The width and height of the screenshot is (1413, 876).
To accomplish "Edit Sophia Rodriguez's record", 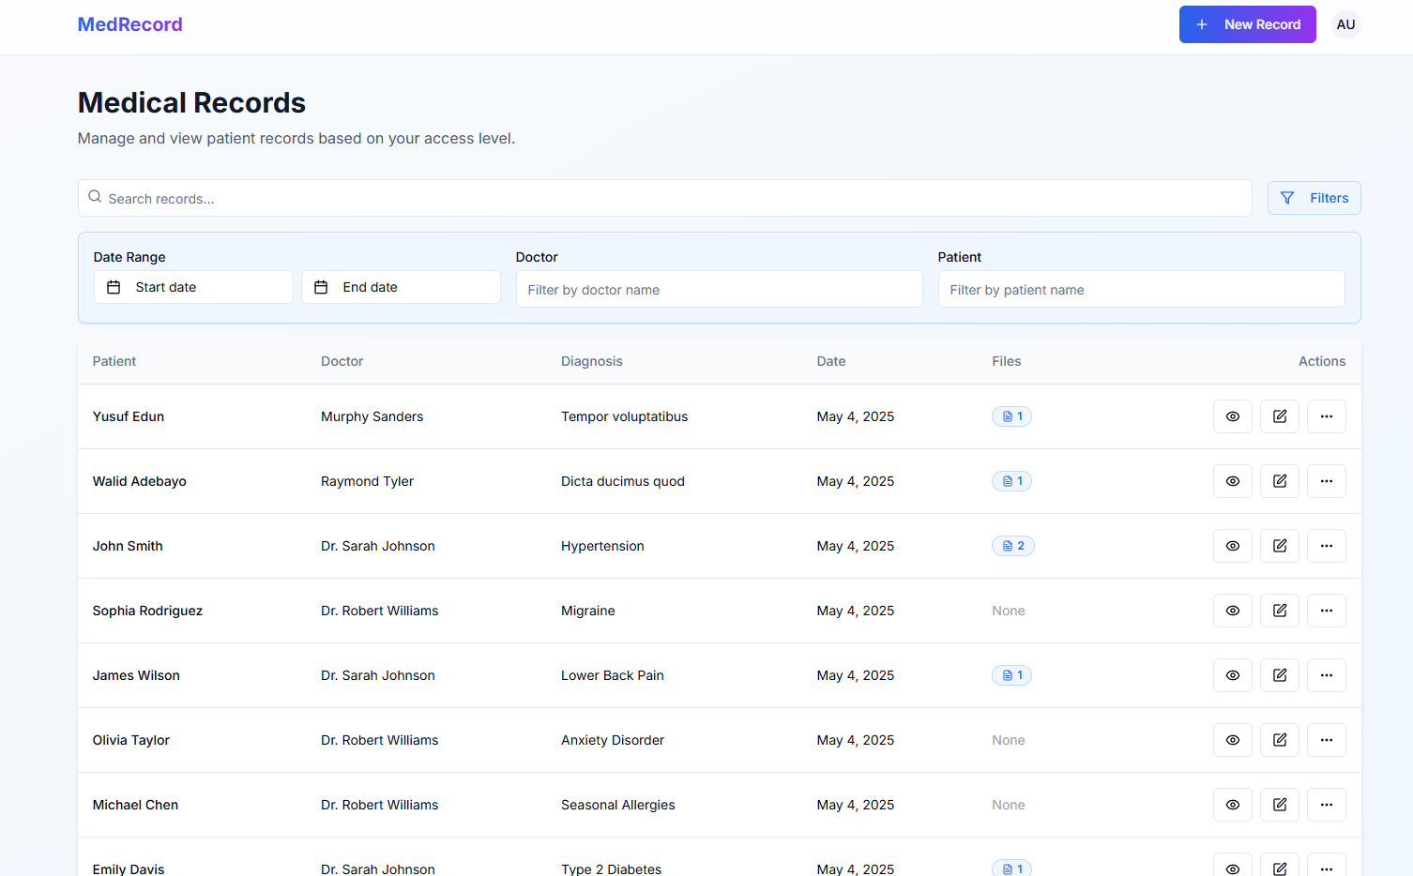I will pos(1280,611).
